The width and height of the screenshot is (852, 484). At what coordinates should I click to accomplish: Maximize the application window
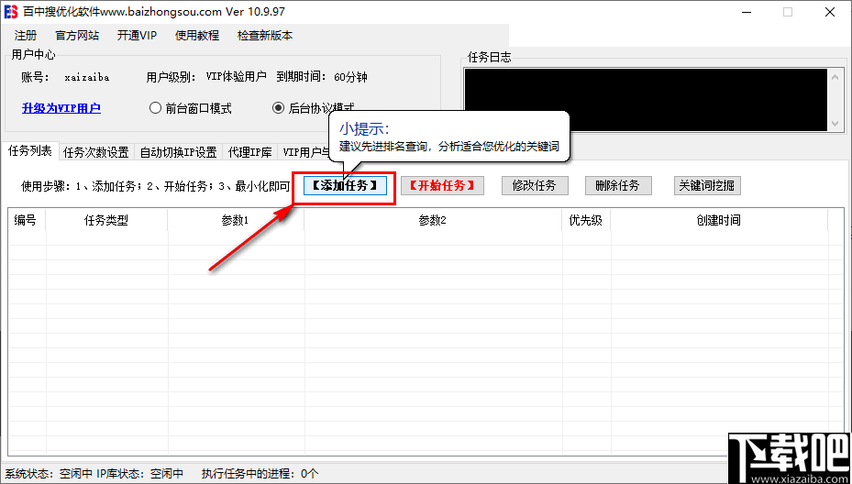[x=787, y=12]
